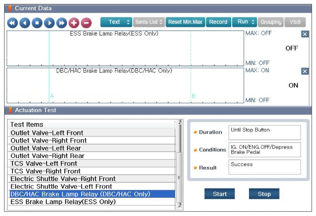Open the Text display mode dropdown
The height and width of the screenshot is (216, 316).
(116, 22)
